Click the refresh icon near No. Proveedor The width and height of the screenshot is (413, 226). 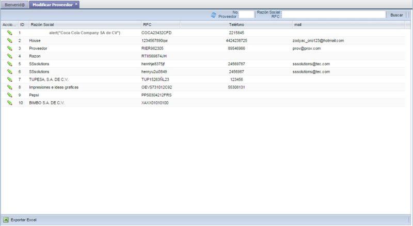tap(214, 15)
